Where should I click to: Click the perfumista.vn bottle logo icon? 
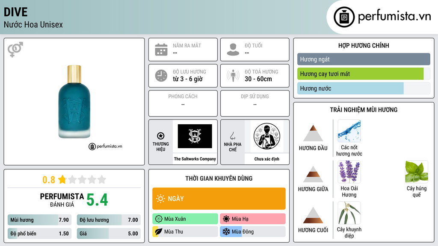click(344, 17)
